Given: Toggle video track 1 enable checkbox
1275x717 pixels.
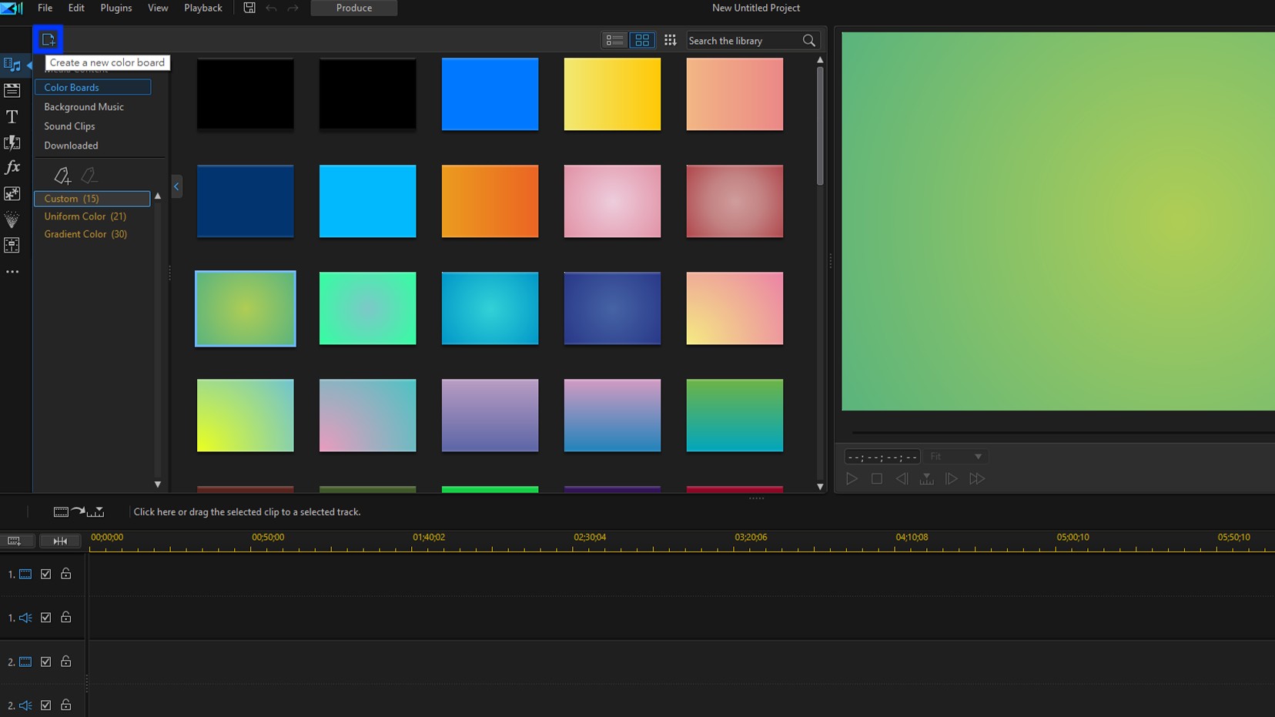Looking at the screenshot, I should (46, 574).
